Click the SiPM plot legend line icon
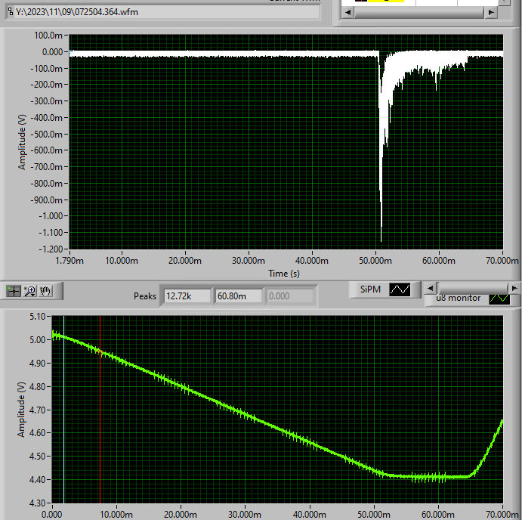Viewport: 522px width, 520px height. (x=400, y=289)
